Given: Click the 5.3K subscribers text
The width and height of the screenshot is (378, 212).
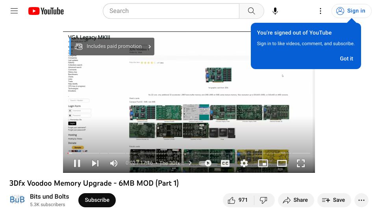Looking at the screenshot, I should [x=48, y=205].
